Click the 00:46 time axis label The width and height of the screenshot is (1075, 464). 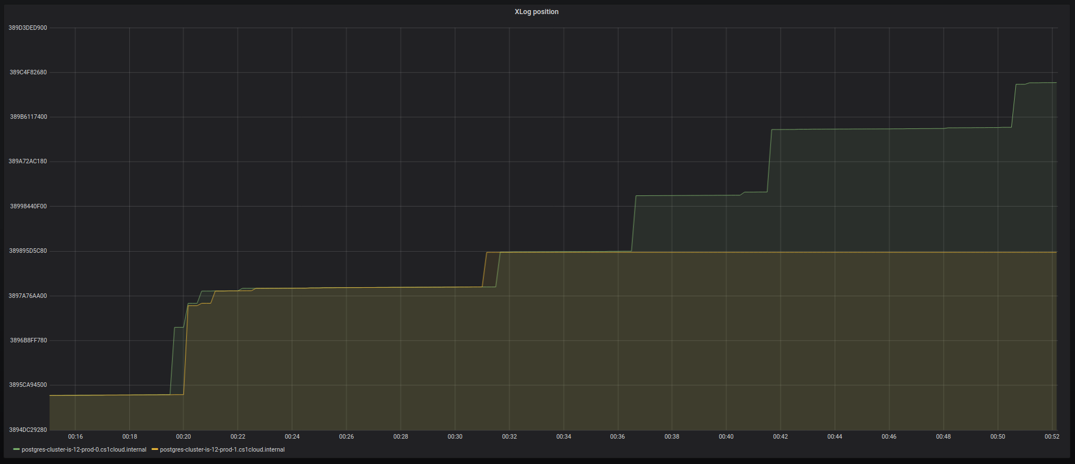pos(889,436)
